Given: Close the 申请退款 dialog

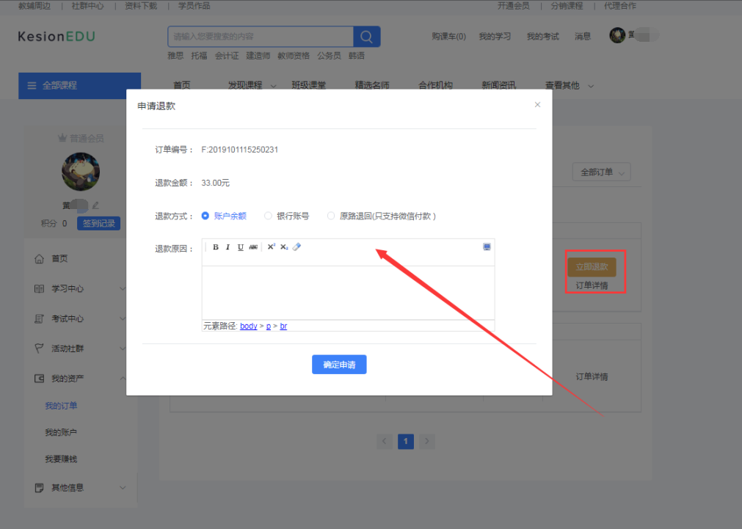Looking at the screenshot, I should point(537,105).
